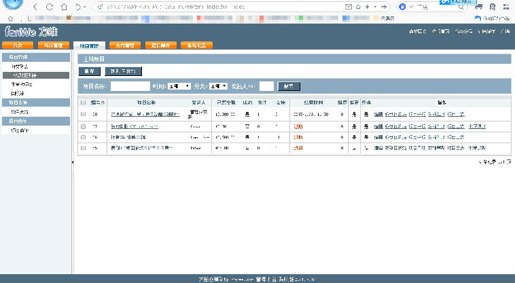
Task: Click the 编辑 link in row 15
Action: click(378, 148)
